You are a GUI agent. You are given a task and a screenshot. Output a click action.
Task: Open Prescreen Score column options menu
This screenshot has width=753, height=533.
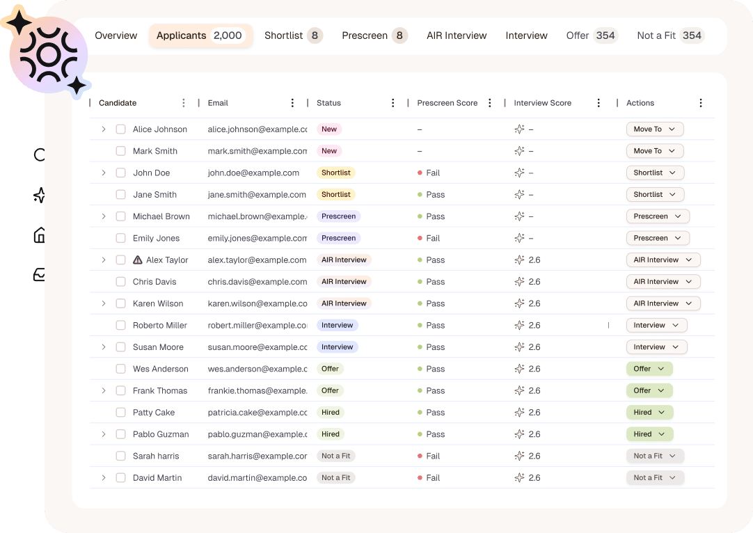coord(490,103)
